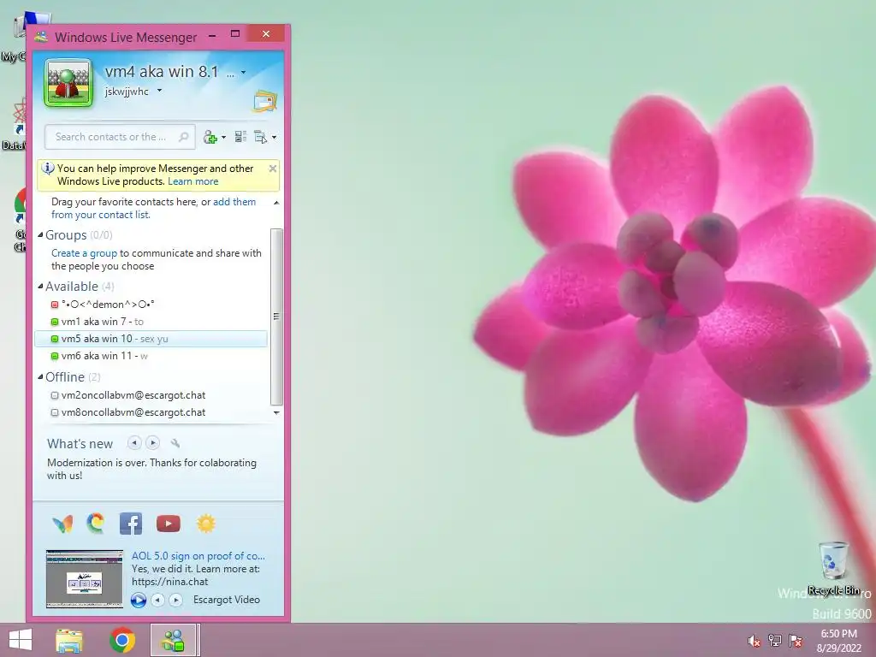
Task: Click the Messenger taskbar button
Action: 173,640
